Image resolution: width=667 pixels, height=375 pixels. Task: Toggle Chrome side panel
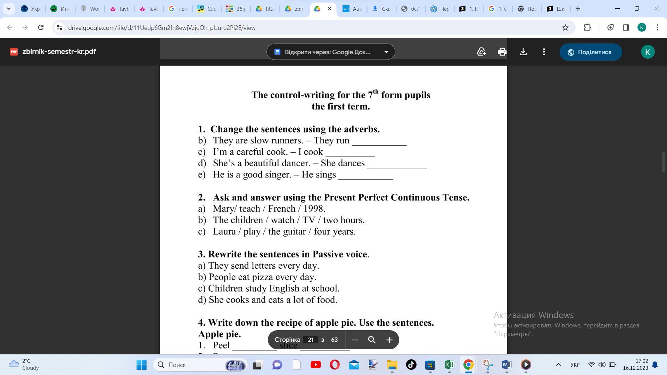(x=626, y=27)
